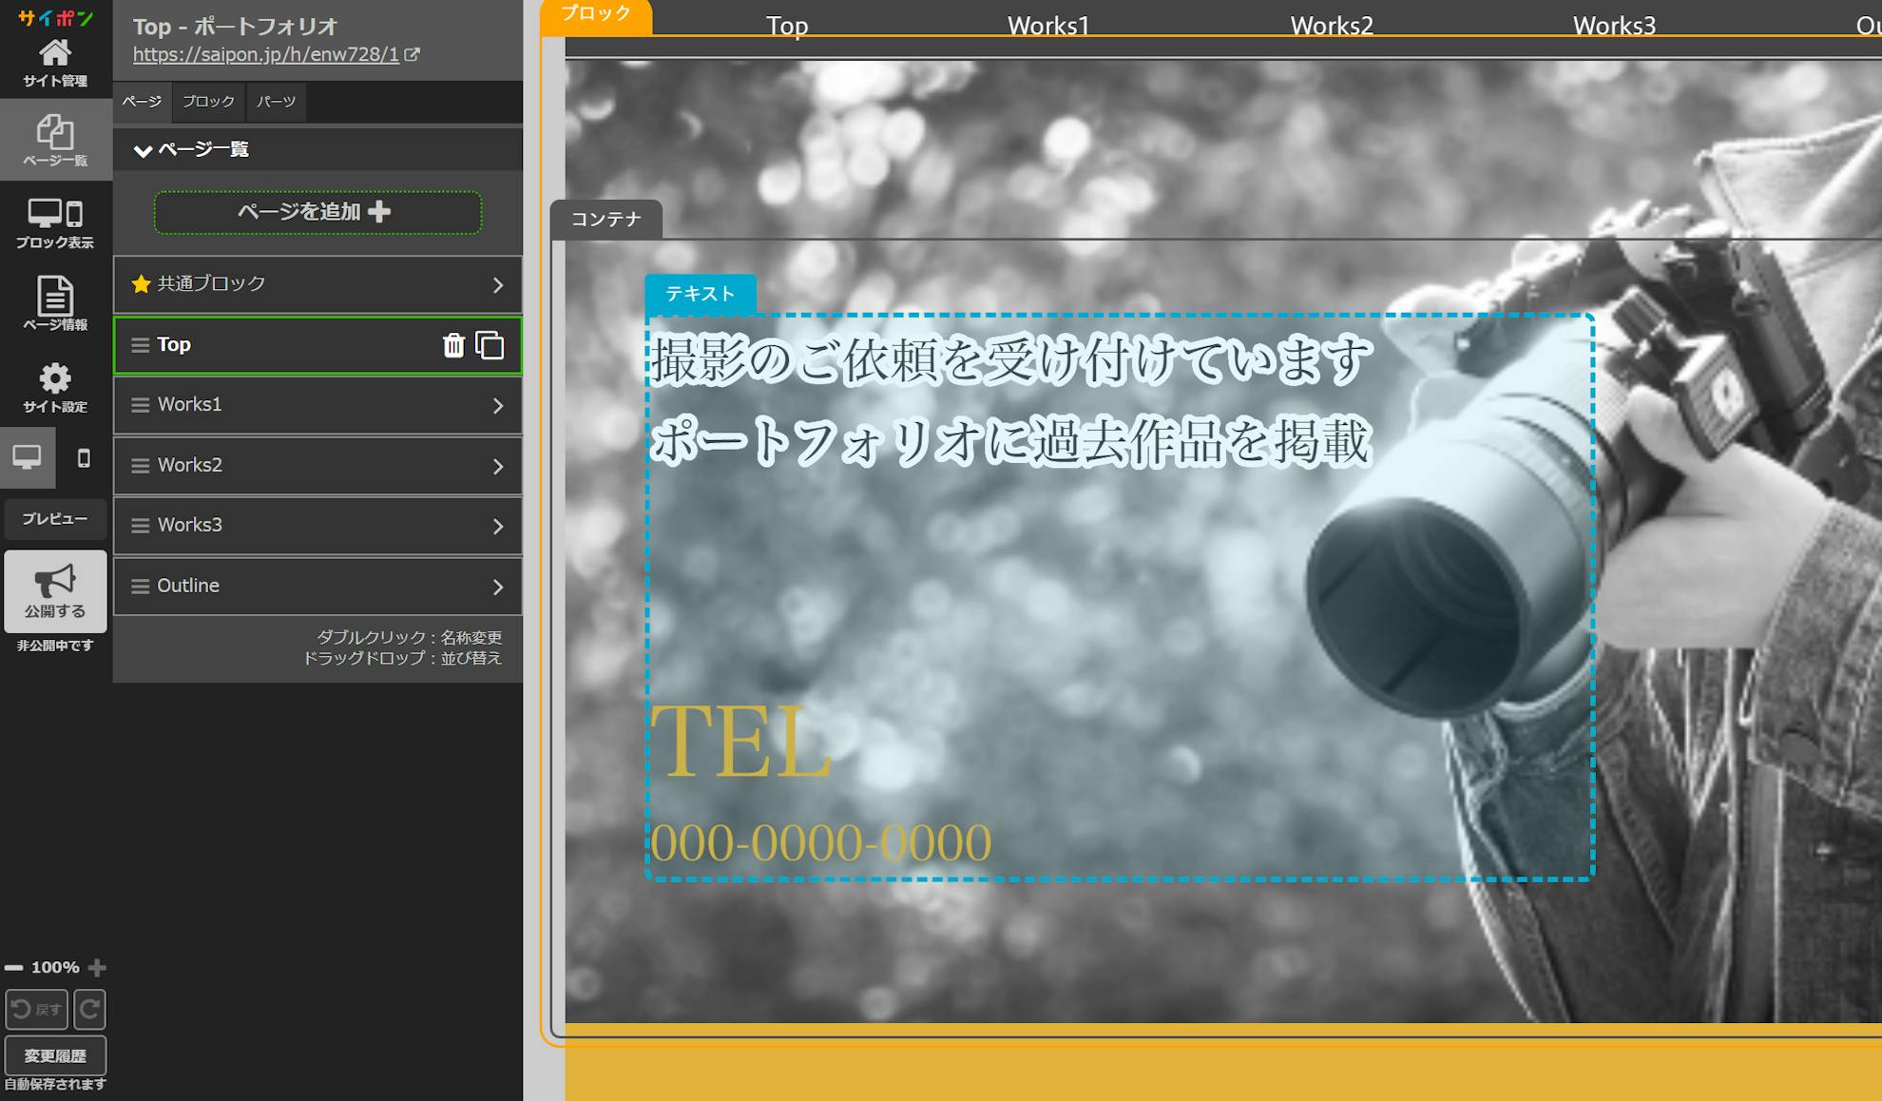
Task: Click 戻す undo button
Action: (37, 1010)
